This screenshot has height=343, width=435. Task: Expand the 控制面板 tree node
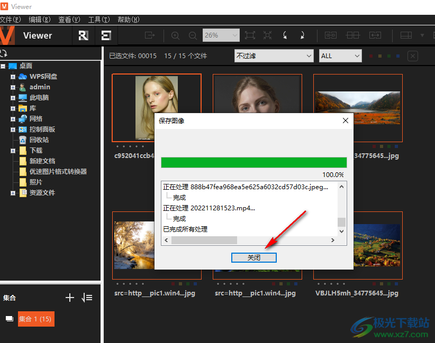pyautogui.click(x=13, y=129)
